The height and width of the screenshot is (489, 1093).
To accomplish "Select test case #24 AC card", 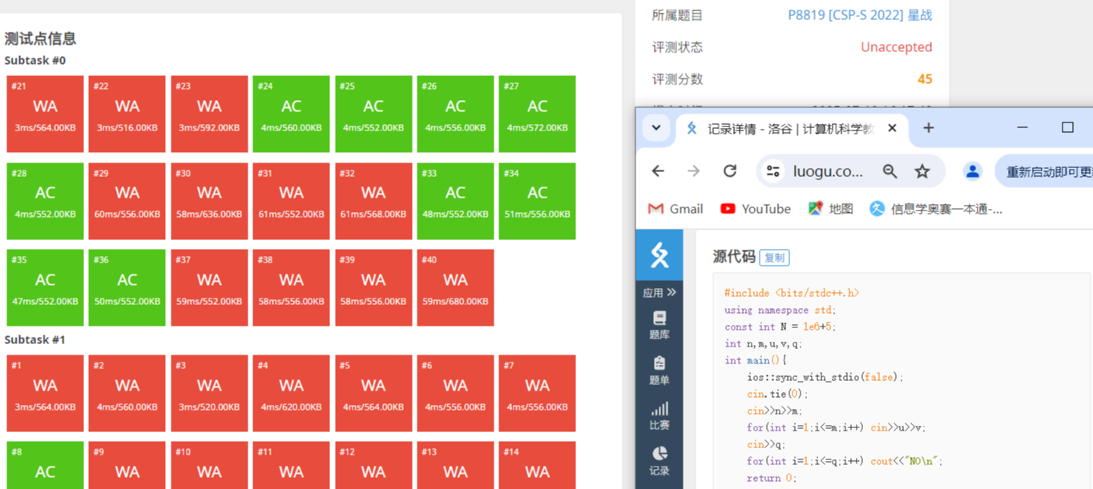I will coord(291,114).
